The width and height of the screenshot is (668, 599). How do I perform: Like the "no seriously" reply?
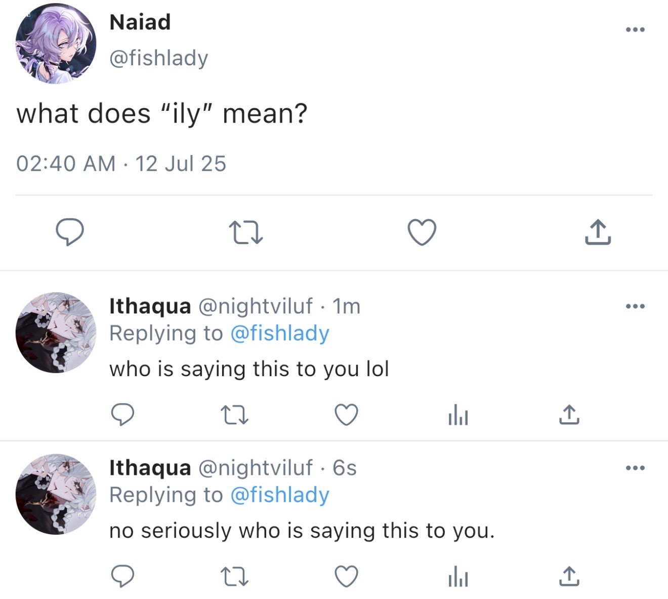[347, 576]
